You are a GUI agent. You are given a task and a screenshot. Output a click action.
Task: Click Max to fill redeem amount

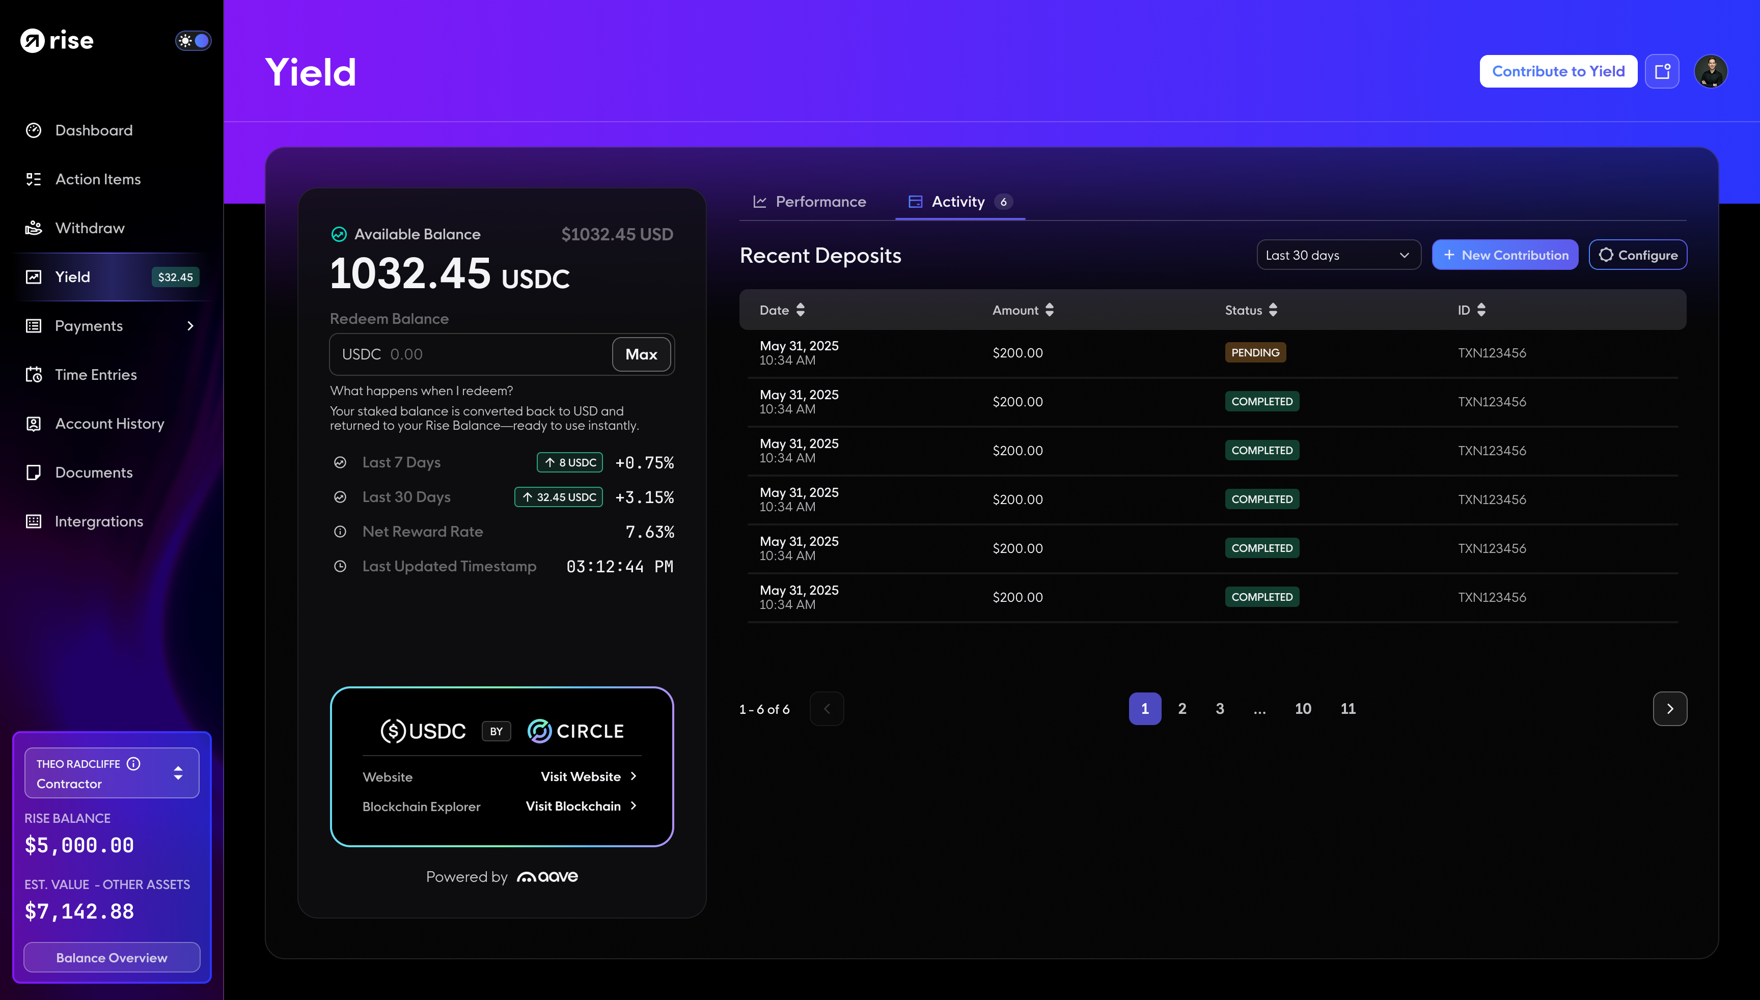click(x=641, y=354)
